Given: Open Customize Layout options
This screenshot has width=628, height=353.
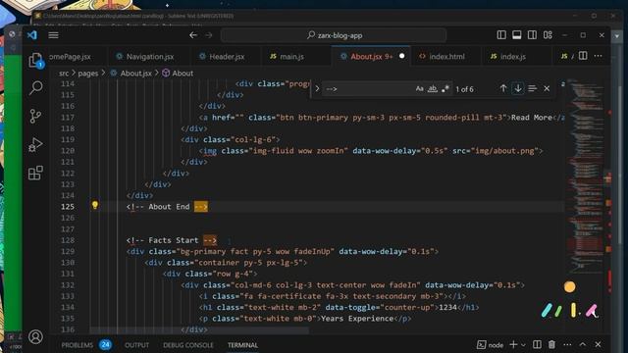Looking at the screenshot, I should [548, 35].
